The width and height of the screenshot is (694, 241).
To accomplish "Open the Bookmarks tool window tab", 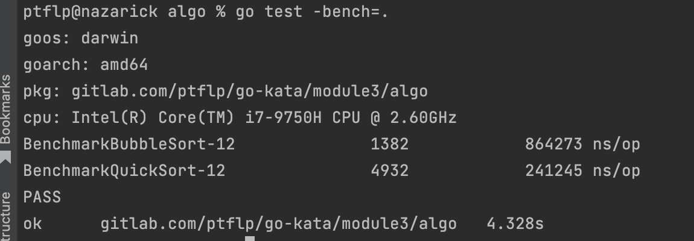I will pos(6,109).
